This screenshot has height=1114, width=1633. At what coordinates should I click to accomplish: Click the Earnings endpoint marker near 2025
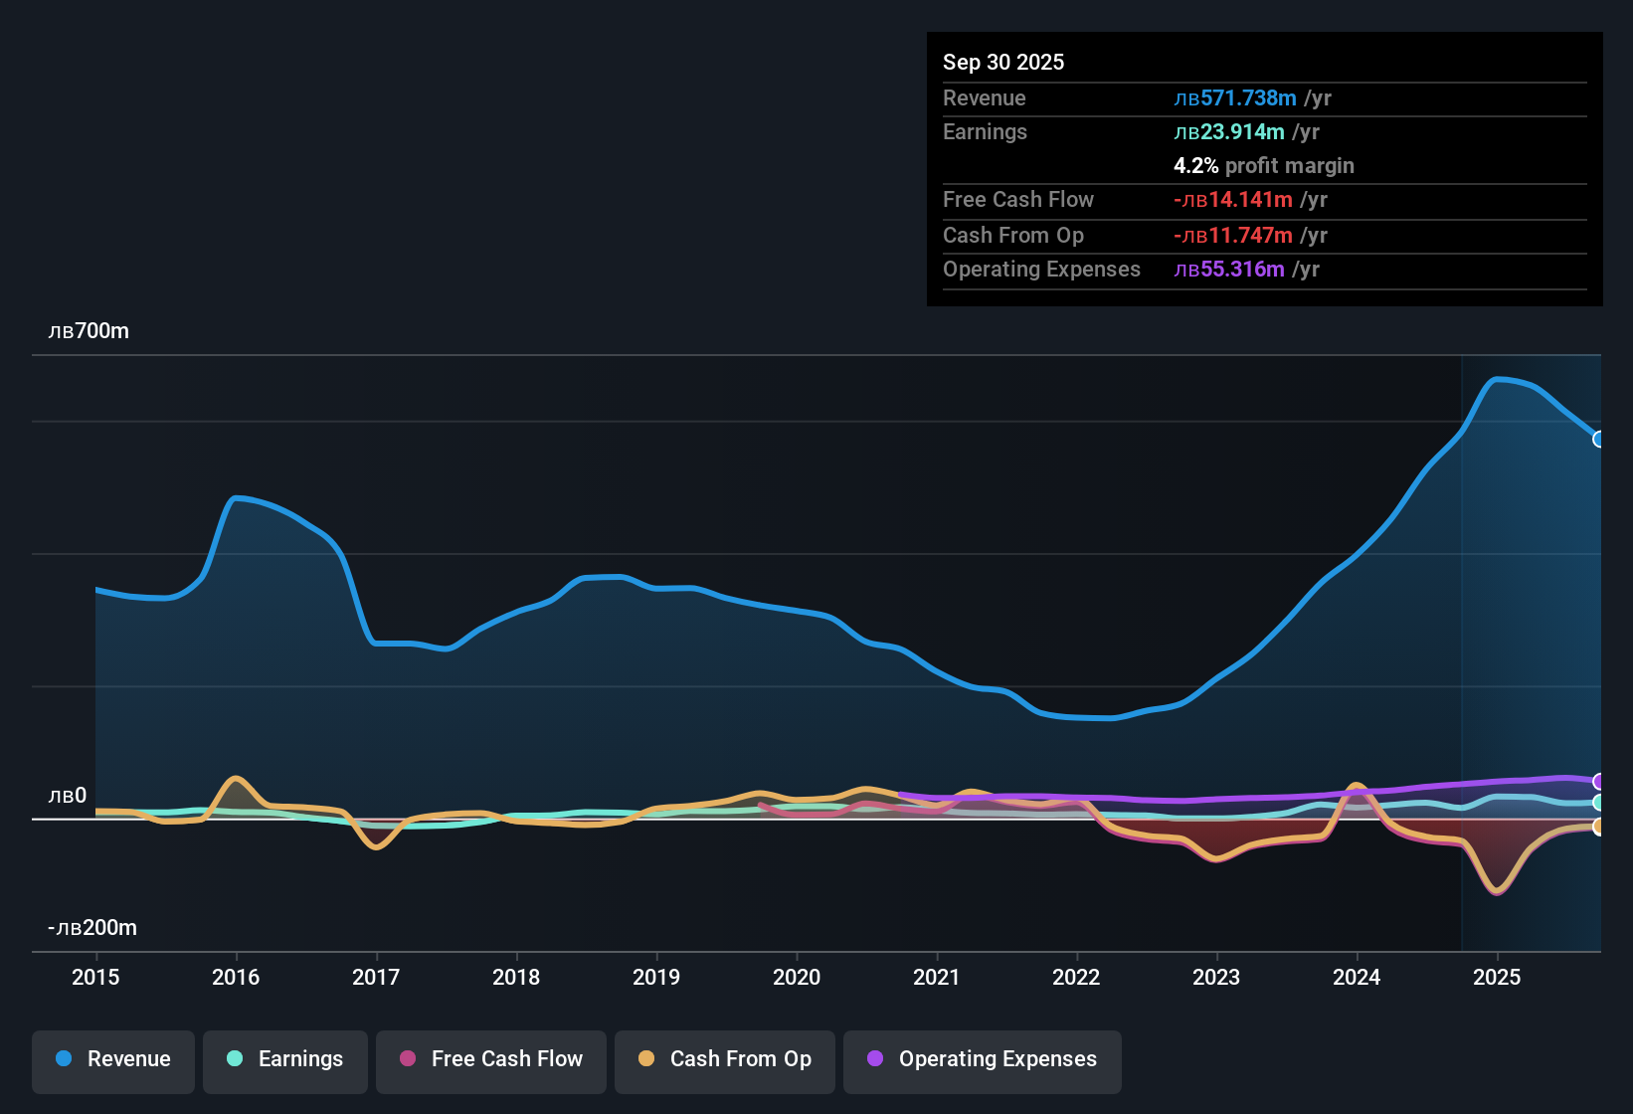point(1597,803)
